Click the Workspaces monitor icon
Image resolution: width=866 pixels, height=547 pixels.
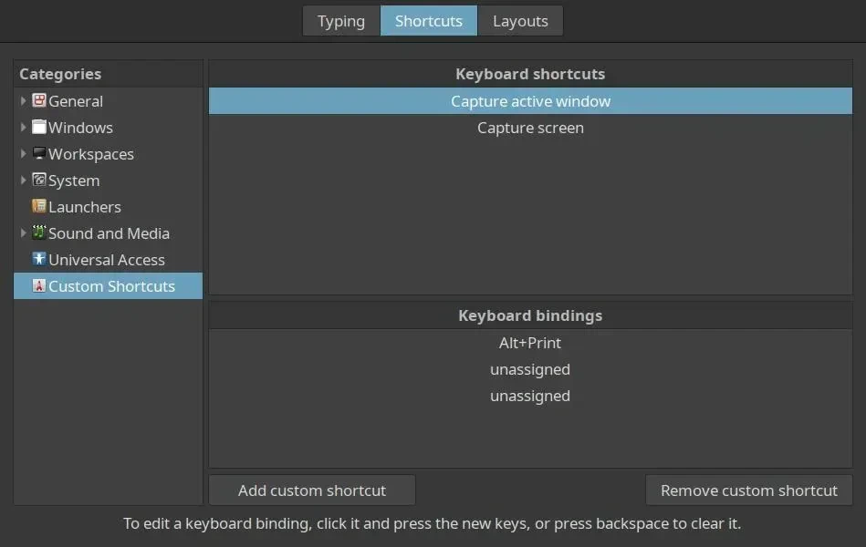38,153
